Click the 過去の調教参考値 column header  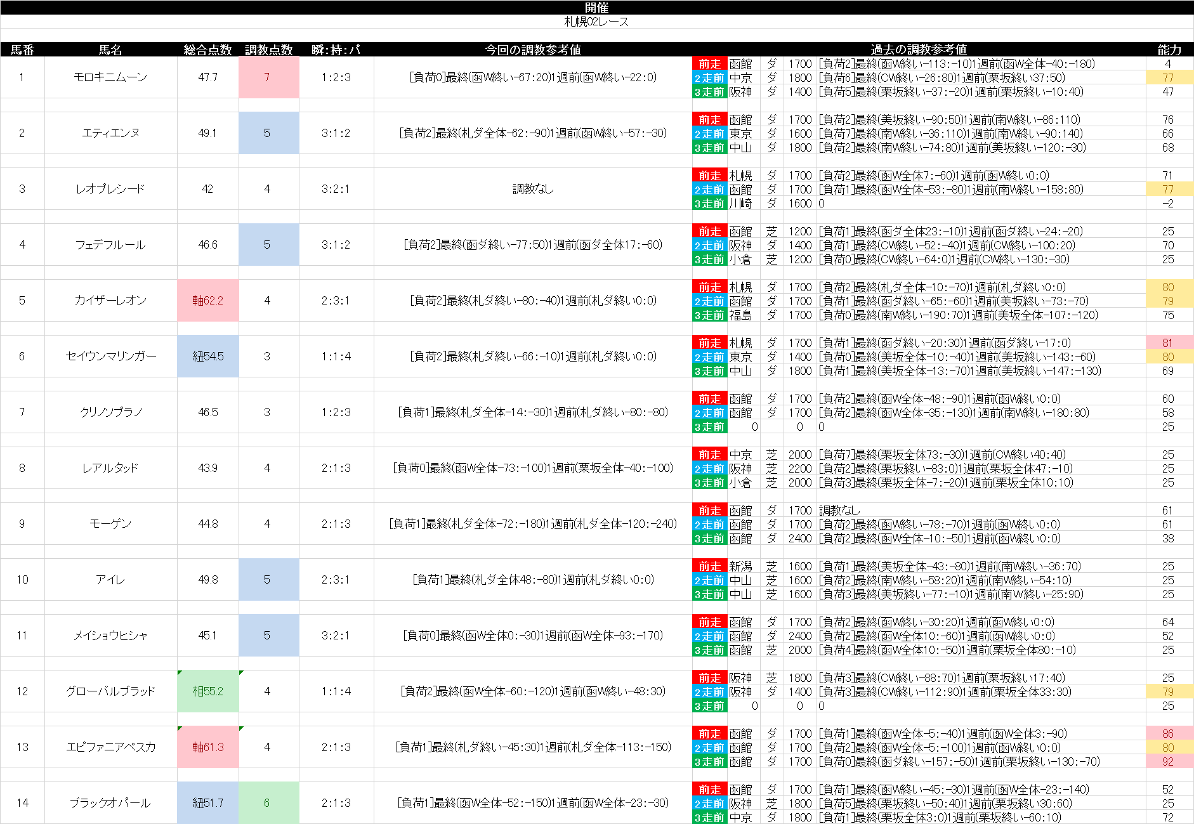point(918,49)
